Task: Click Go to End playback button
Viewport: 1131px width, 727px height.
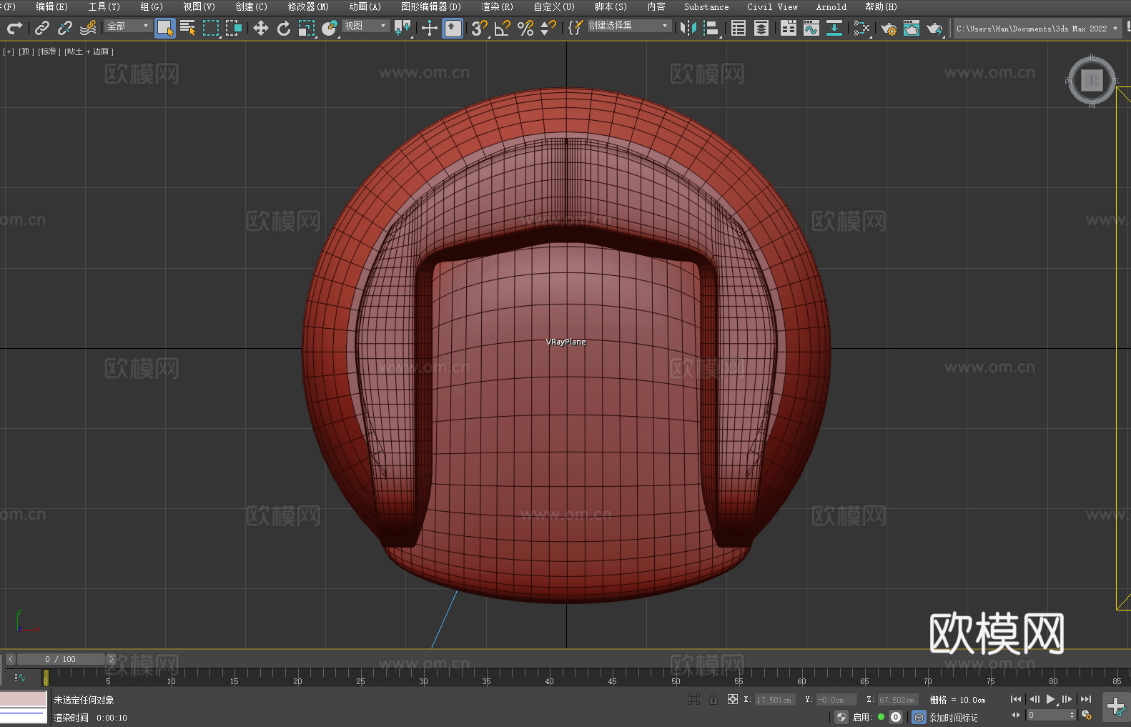Action: 1086,699
